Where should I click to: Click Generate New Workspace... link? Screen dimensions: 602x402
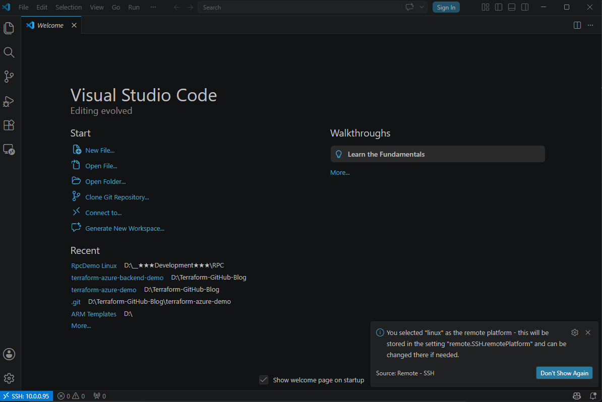pyautogui.click(x=125, y=228)
